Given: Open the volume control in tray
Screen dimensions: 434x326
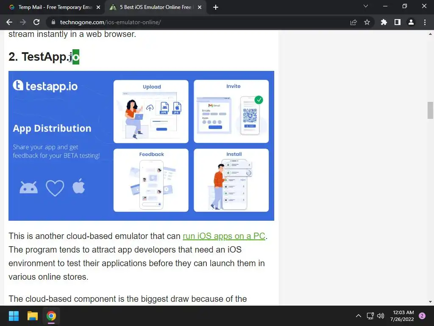Looking at the screenshot, I should pyautogui.click(x=381, y=316).
